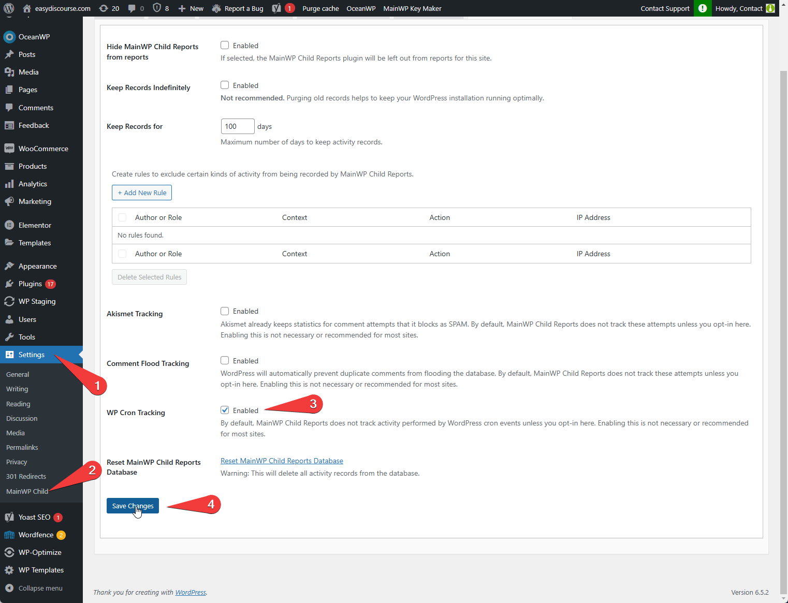
Task: Open the New content menu in admin bar
Action: pyautogui.click(x=191, y=8)
